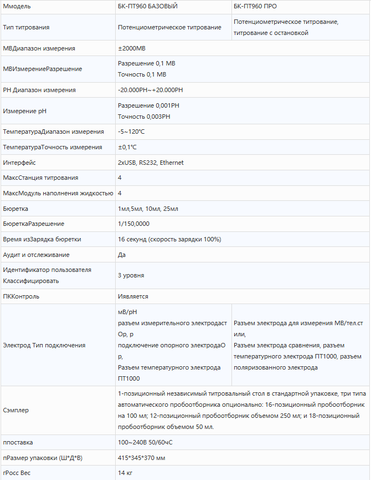Screen dimensions: 371x480
Task: Click the 3 уровня value cell
Action: pos(131,275)
